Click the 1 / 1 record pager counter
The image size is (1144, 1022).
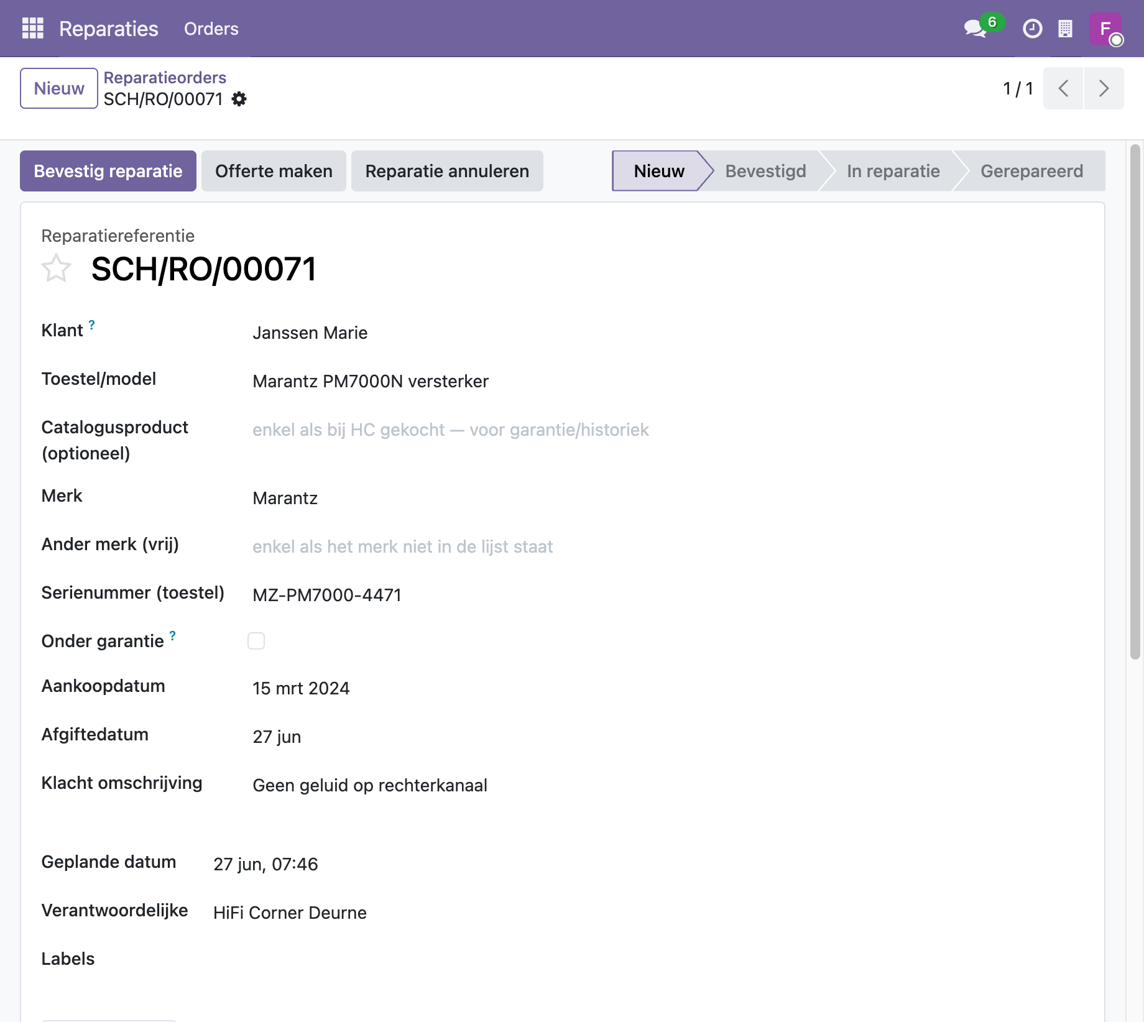[1018, 88]
